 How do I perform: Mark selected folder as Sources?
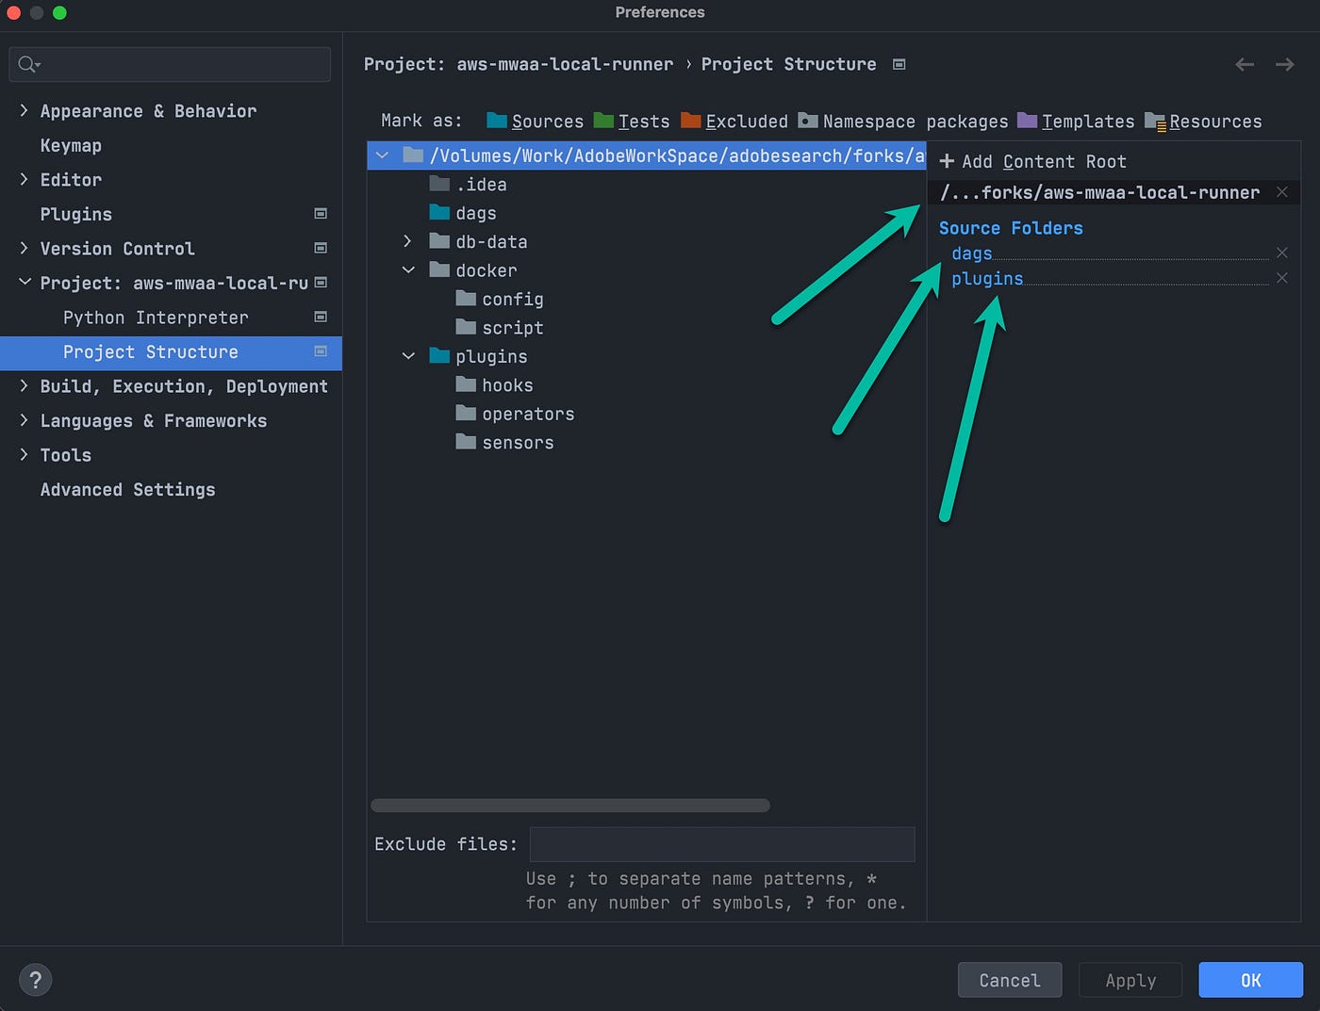point(535,122)
